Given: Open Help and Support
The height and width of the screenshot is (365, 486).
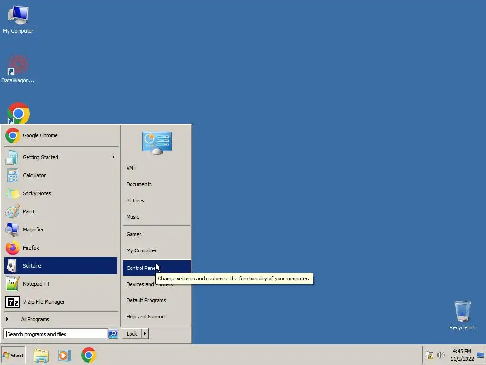Looking at the screenshot, I should coord(157,317).
